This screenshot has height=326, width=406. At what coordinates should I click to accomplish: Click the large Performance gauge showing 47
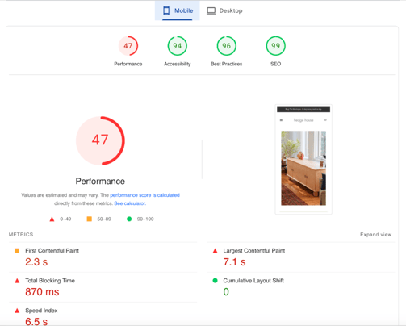(x=100, y=140)
